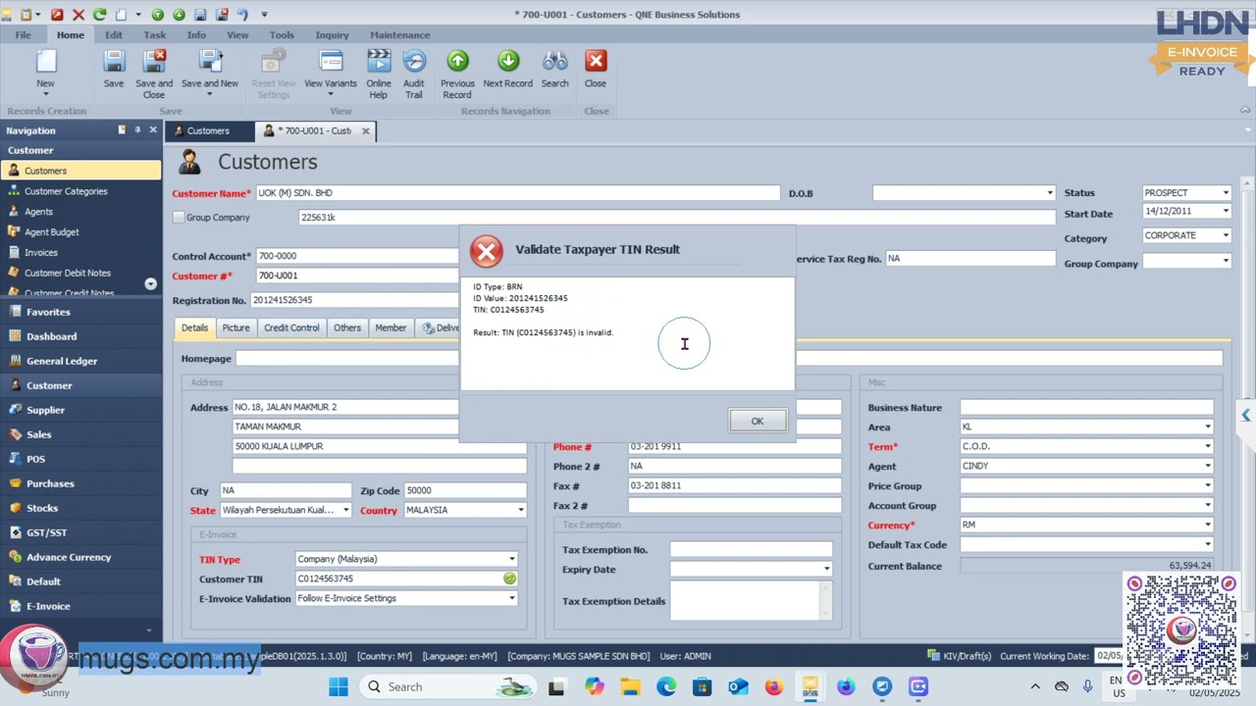Click the red X delete icon in quick access toolbar
Viewport: 1256px width, 706px height.
pyautogui.click(x=78, y=15)
